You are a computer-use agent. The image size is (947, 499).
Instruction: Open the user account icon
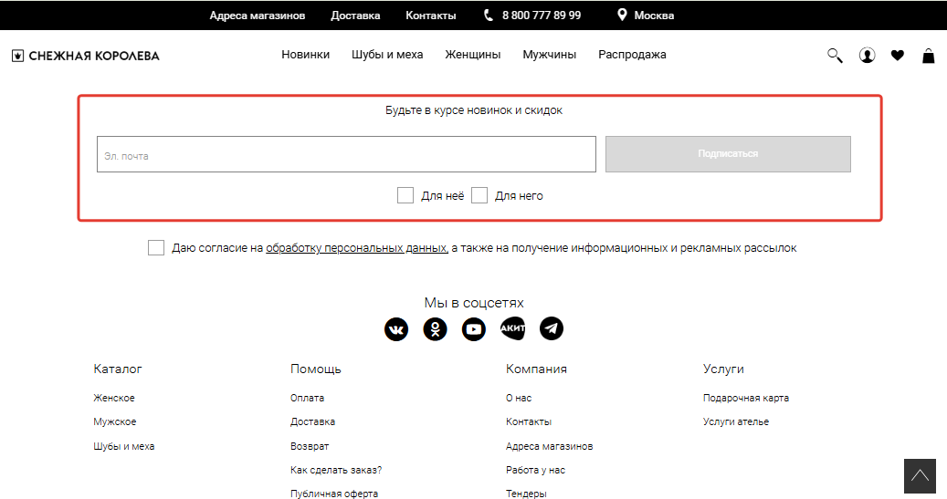tap(868, 56)
